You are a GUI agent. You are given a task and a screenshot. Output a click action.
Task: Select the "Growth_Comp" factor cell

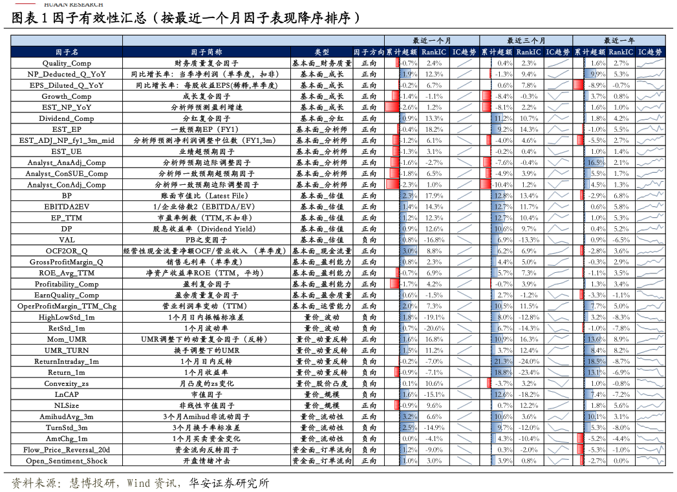(x=67, y=96)
